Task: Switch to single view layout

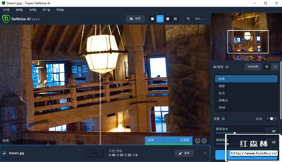Action: point(152,19)
